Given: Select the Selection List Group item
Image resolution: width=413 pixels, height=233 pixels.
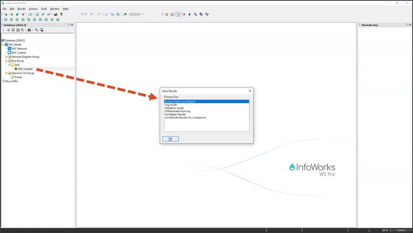Looking at the screenshot, I should coord(23,73).
